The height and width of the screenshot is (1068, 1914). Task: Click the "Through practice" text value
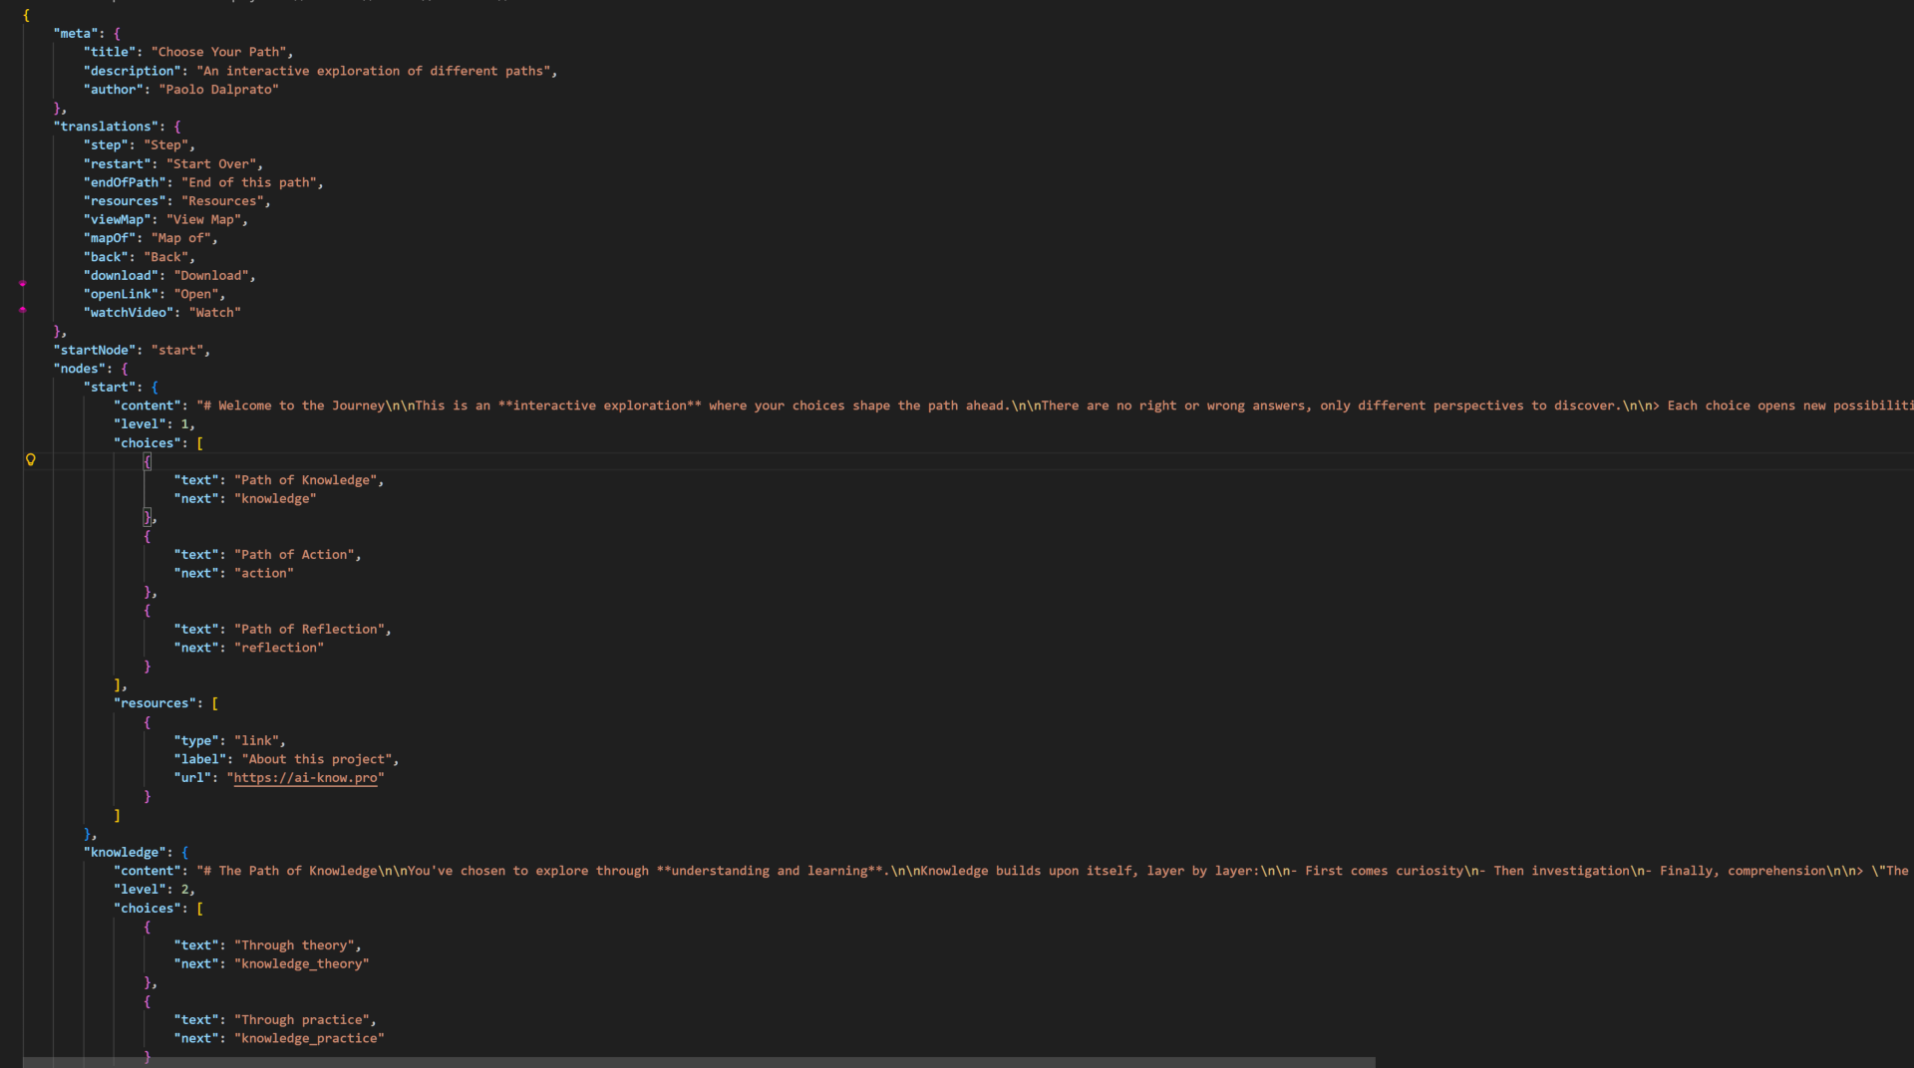coord(303,1020)
